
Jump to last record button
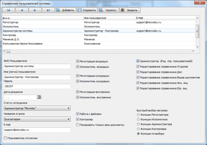tap(48, 10)
